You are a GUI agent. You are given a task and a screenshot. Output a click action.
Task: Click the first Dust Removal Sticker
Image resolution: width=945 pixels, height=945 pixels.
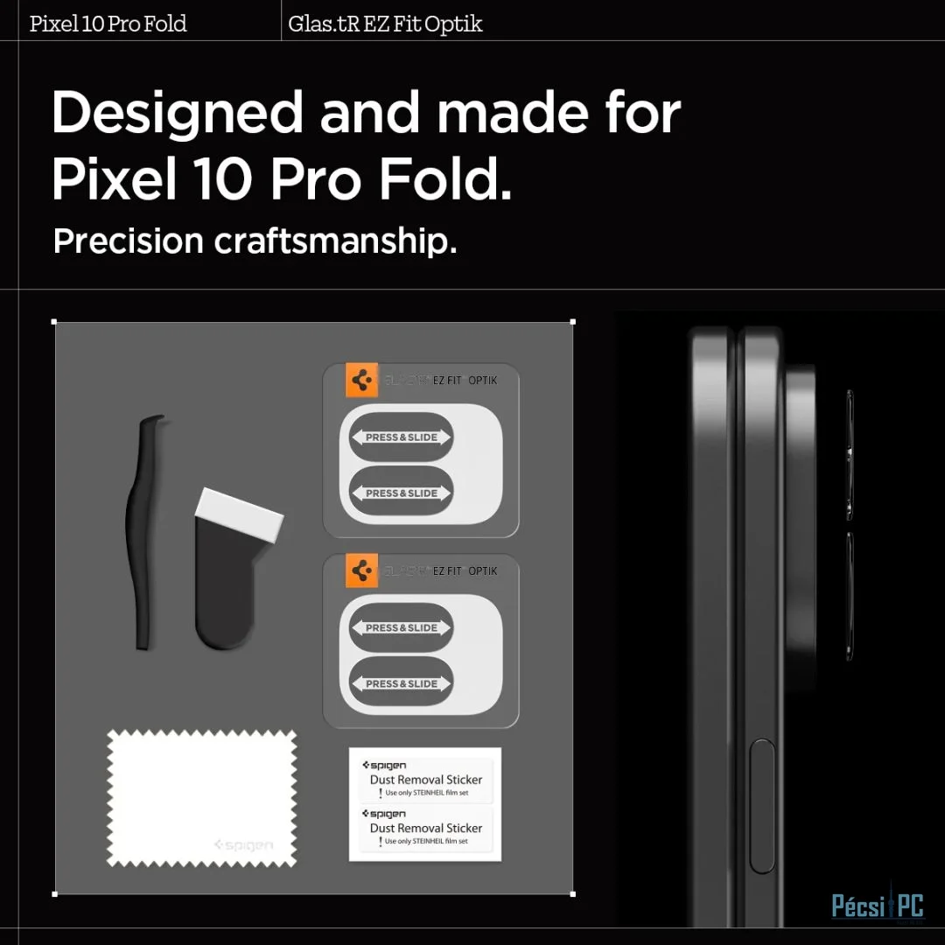point(427,781)
